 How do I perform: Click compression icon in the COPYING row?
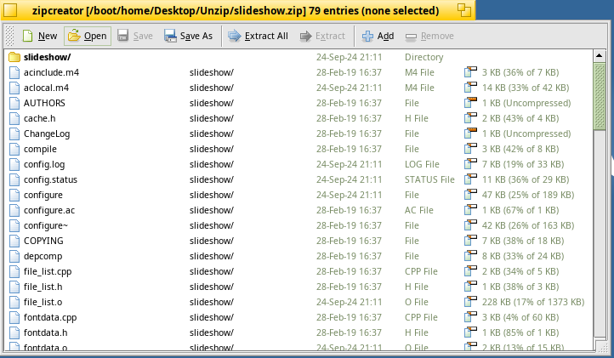click(x=470, y=241)
